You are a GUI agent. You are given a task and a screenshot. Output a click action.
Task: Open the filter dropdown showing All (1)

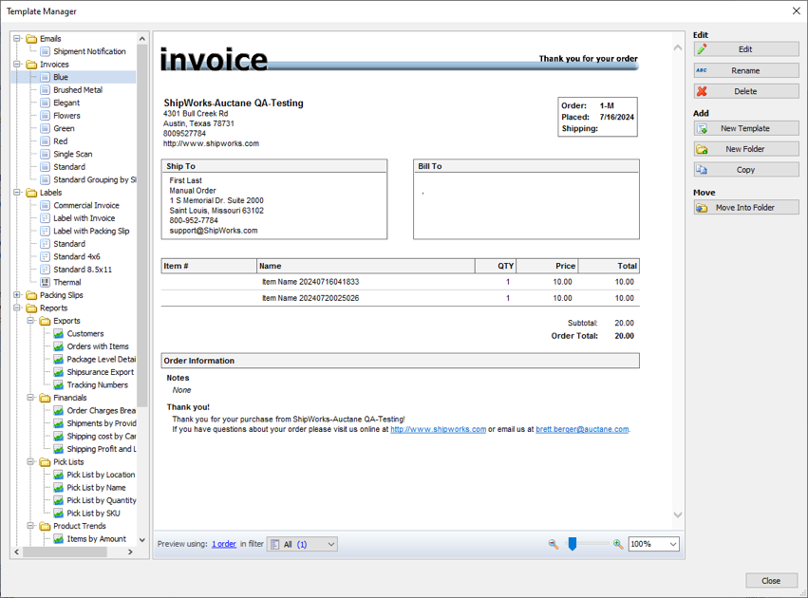[x=303, y=544]
